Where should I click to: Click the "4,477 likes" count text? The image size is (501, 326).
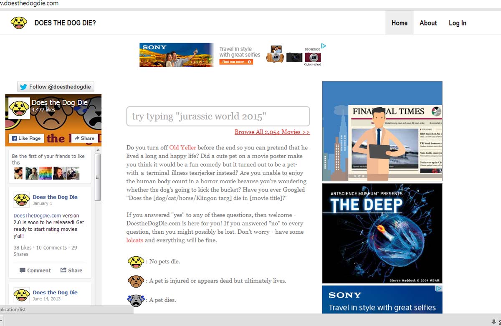(x=43, y=110)
